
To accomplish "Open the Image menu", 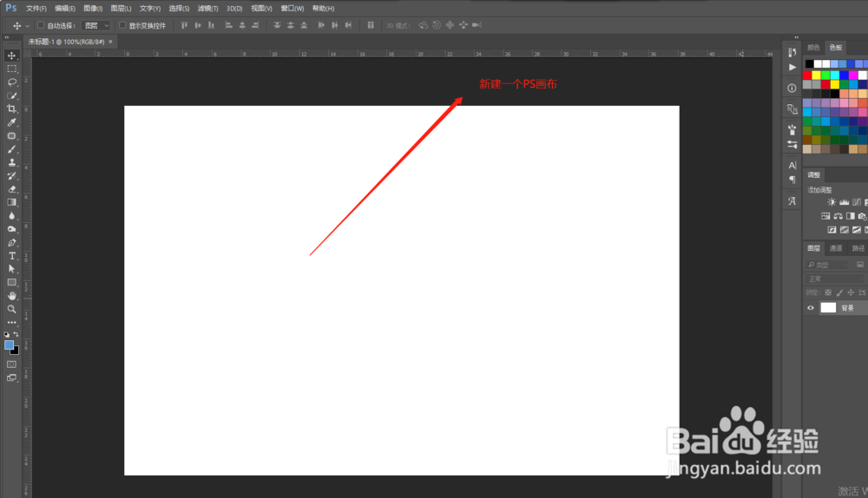I will point(93,9).
